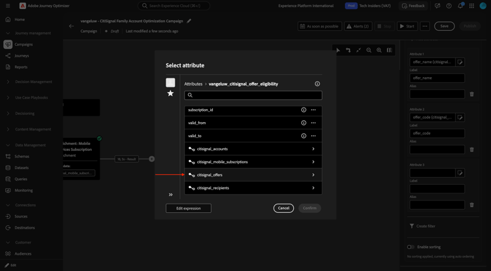This screenshot has height=271, width=491.
Task: Click Edit expression button
Action: (x=189, y=208)
